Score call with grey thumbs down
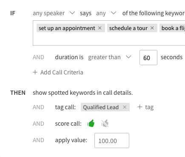The width and height of the screenshot is (185, 157). (105, 124)
